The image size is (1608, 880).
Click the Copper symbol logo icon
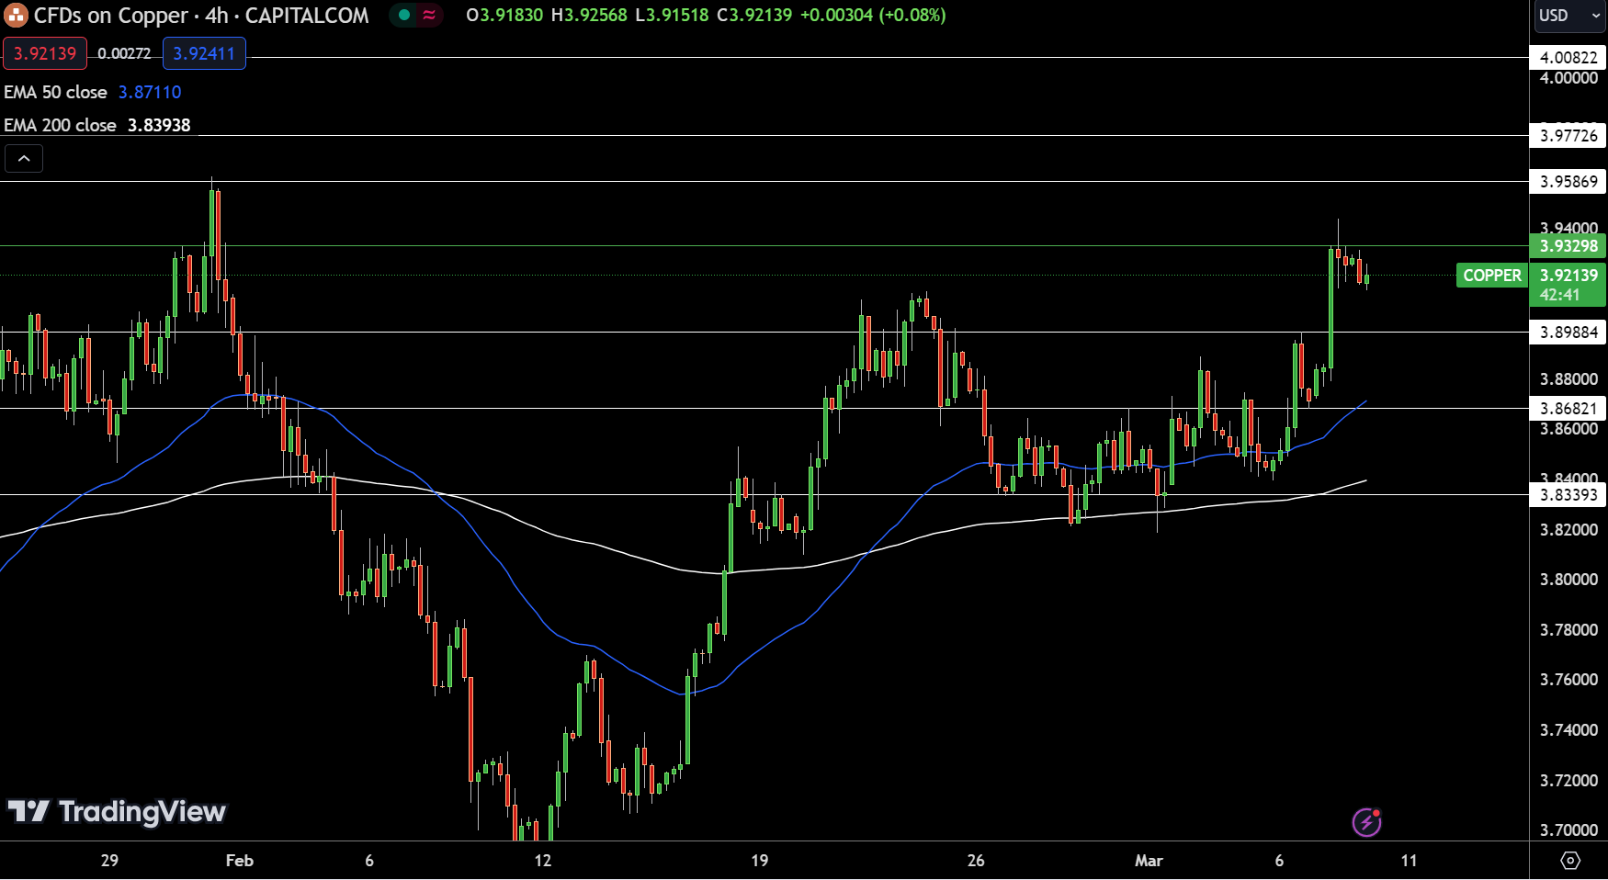click(x=16, y=16)
